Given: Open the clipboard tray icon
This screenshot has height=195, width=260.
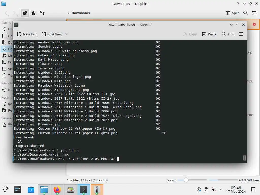Looking at the screenshot, I should [206, 189].
